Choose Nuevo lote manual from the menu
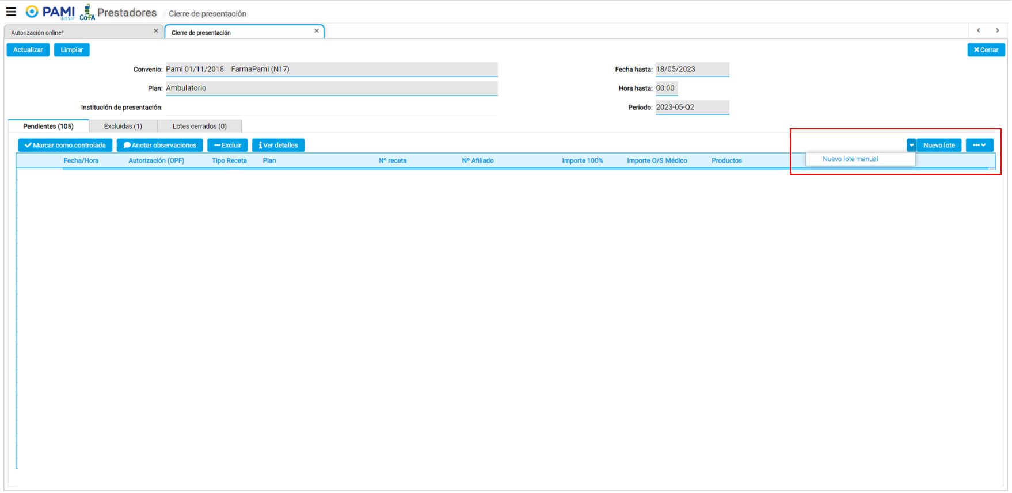 [861, 159]
